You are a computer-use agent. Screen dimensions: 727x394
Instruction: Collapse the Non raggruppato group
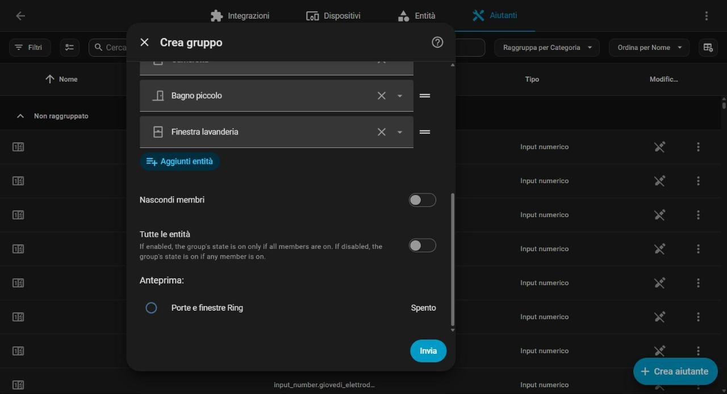pyautogui.click(x=20, y=116)
